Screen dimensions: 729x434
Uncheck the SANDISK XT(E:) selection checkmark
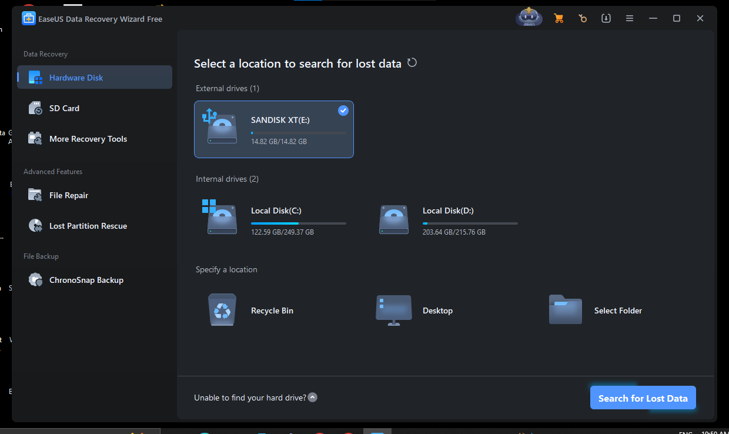coord(343,111)
